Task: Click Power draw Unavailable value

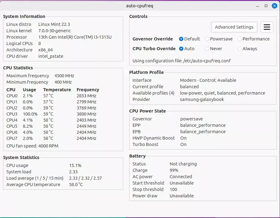Action: pos(181,196)
